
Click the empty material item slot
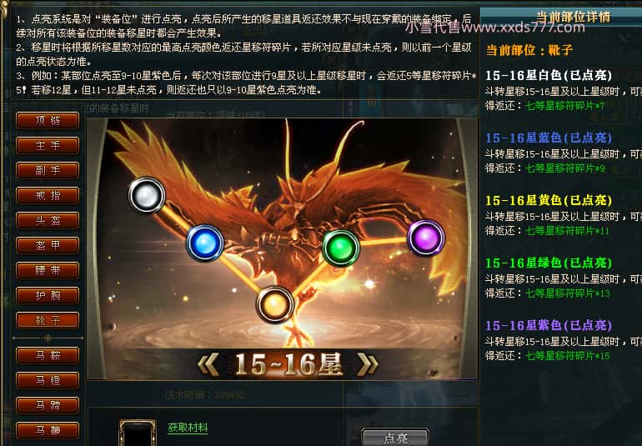138,433
